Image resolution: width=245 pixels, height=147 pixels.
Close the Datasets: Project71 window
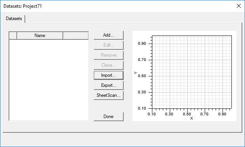coord(239,6)
